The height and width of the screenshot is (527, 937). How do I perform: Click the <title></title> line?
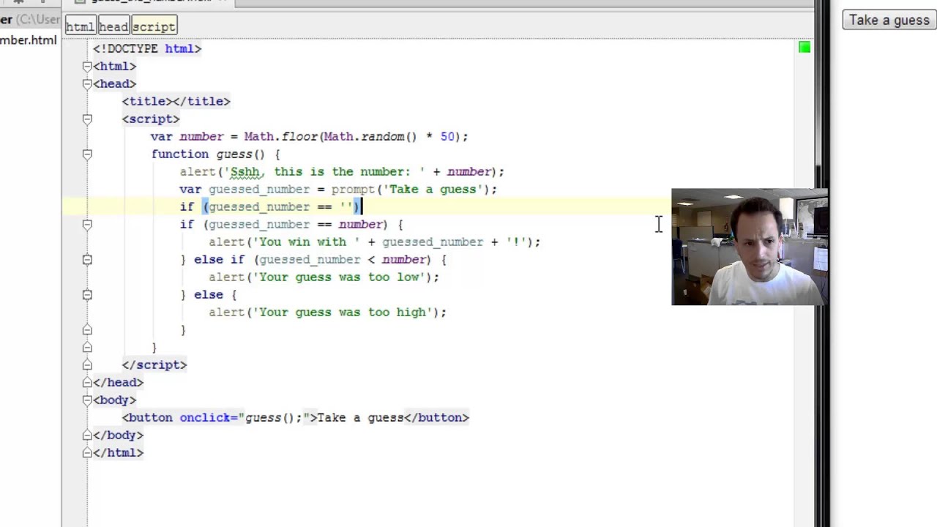176,101
